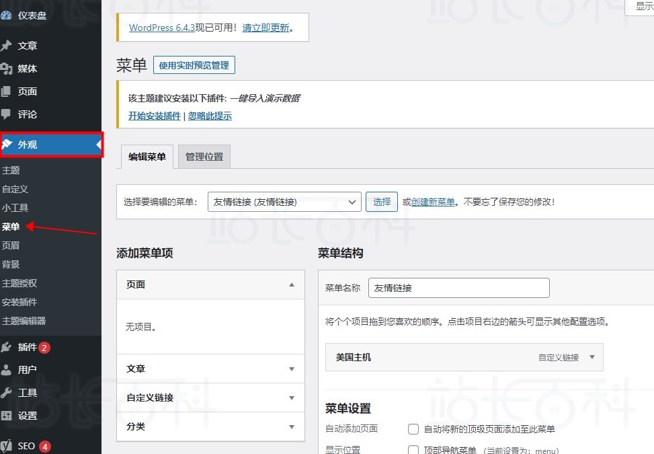Click the 无项目。 text in 页面 panel
Screen dimensions: 654x454
click(141, 327)
